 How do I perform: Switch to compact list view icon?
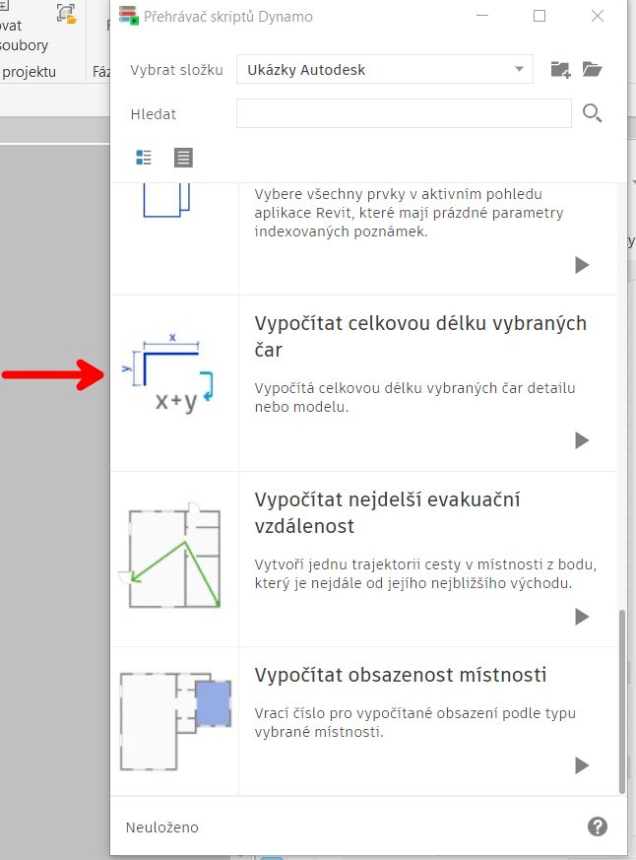183,158
